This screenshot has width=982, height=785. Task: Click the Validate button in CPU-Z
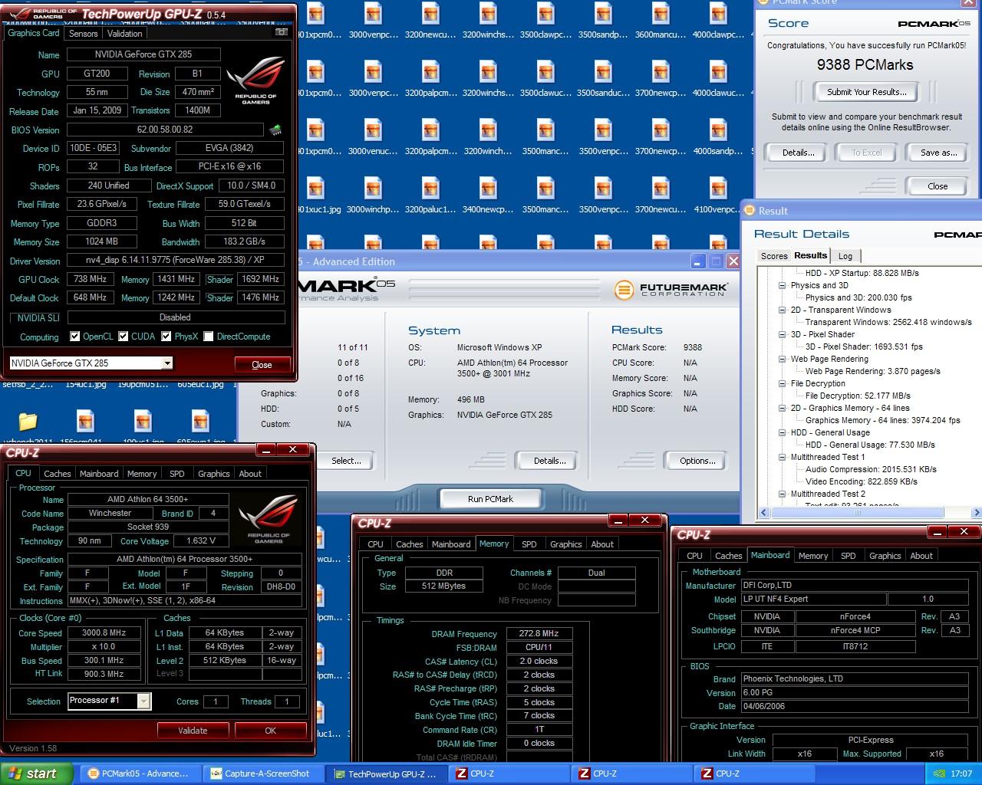[x=193, y=731]
